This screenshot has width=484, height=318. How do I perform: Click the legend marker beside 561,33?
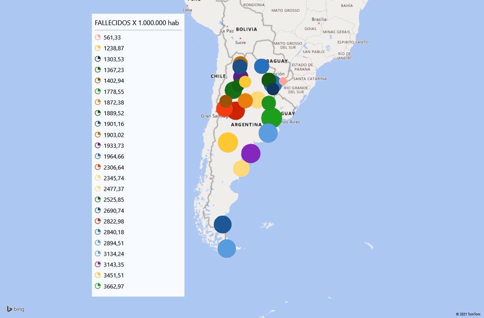[98, 37]
